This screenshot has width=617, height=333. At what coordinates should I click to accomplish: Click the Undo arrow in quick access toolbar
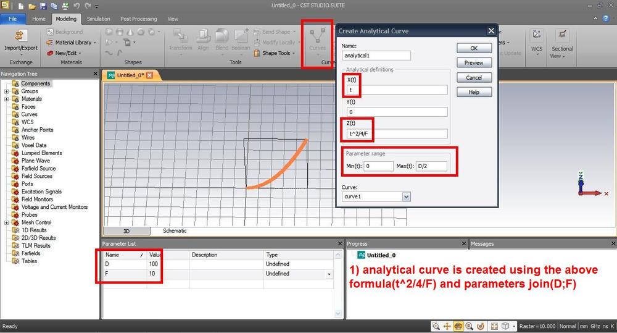click(77, 6)
